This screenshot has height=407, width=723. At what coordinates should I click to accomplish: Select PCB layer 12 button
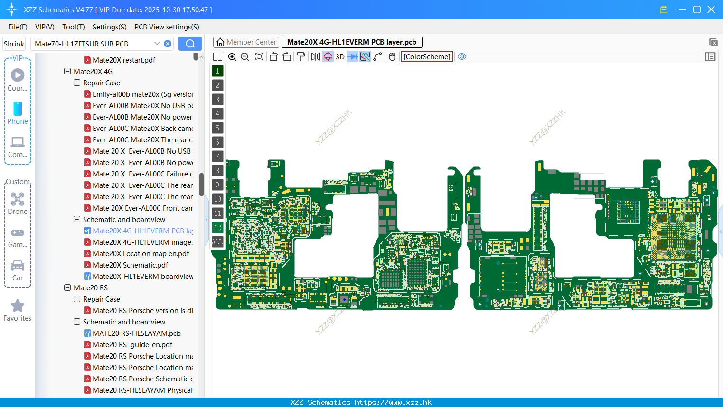(217, 228)
